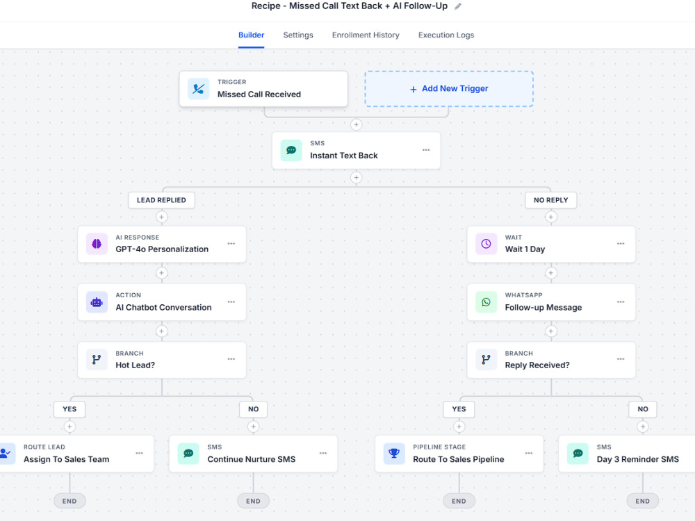This screenshot has height=521, width=695.
Task: Select the 'Day 3 Reminder SMS' step name
Action: coord(638,459)
